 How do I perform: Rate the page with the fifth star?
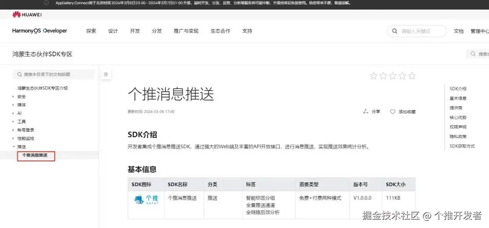coord(412,76)
